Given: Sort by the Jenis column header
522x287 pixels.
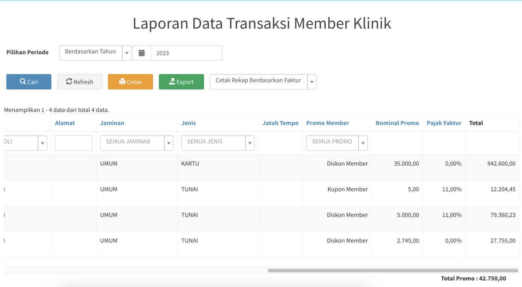Looking at the screenshot, I should pos(188,123).
